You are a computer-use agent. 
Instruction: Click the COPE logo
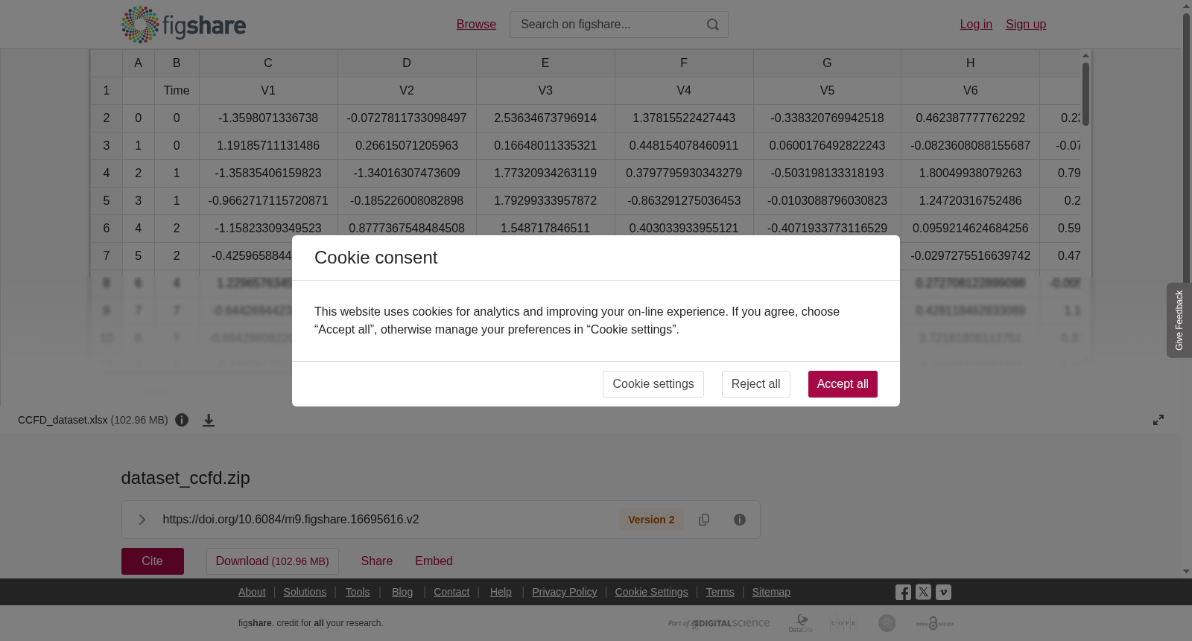[843, 623]
